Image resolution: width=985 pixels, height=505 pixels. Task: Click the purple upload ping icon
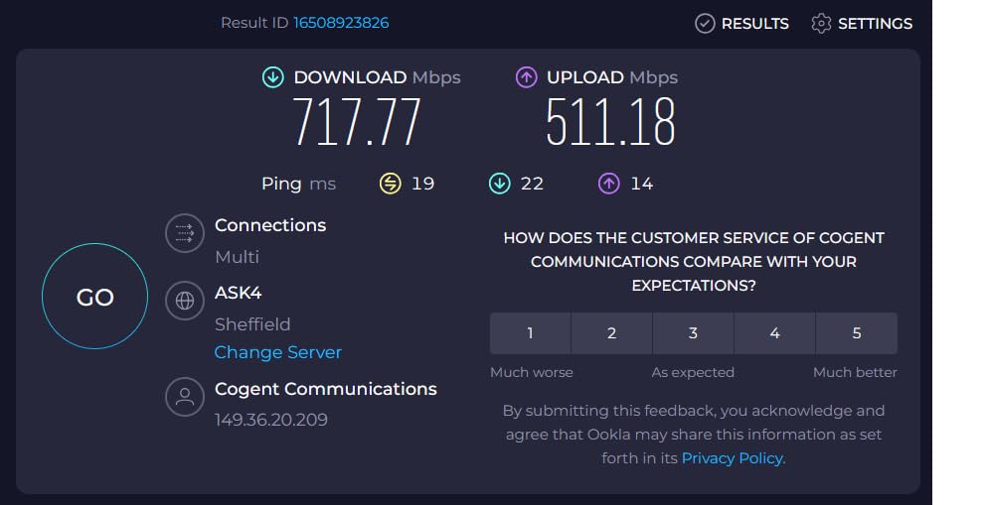click(608, 184)
